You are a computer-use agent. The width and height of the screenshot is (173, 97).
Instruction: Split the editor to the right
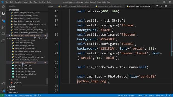[166, 6]
